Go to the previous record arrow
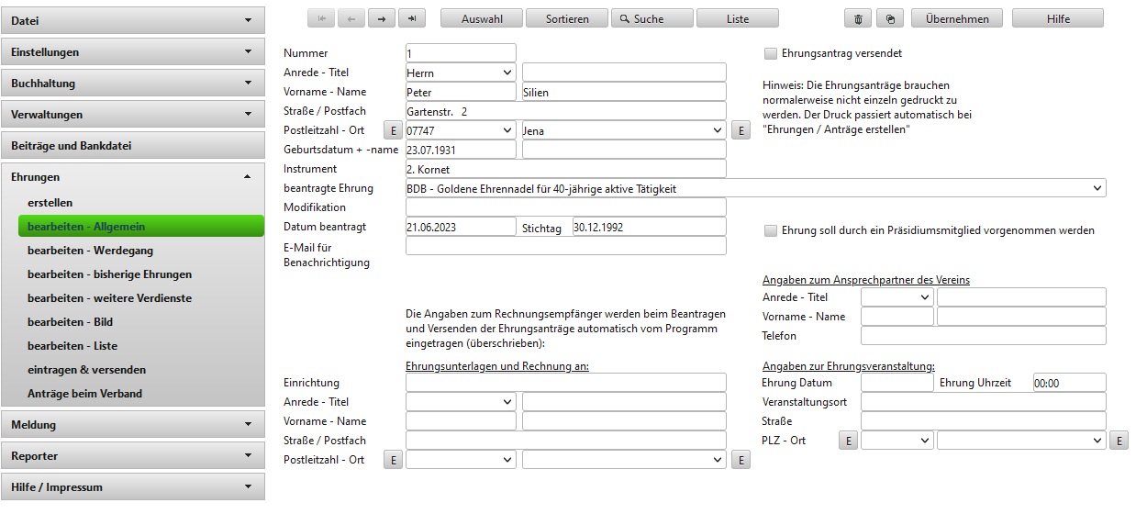This screenshot has width=1136, height=514. pyautogui.click(x=351, y=18)
